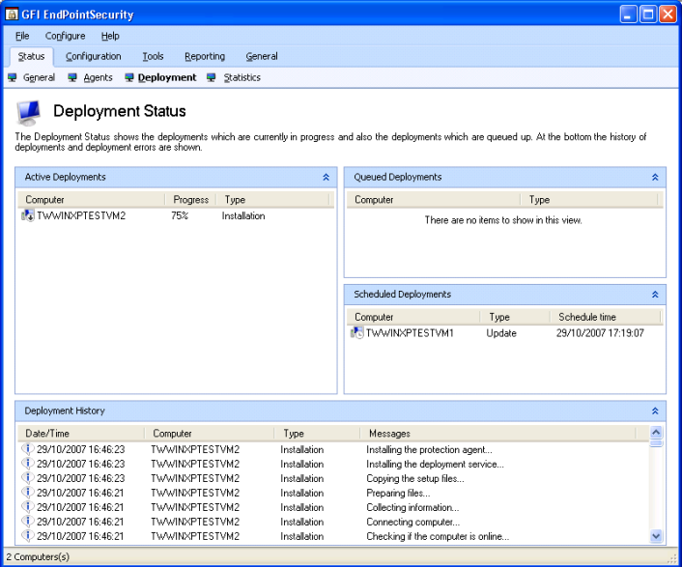This screenshot has width=682, height=567.
Task: Click the Installation type cell in Active Deployments
Action: [x=243, y=215]
